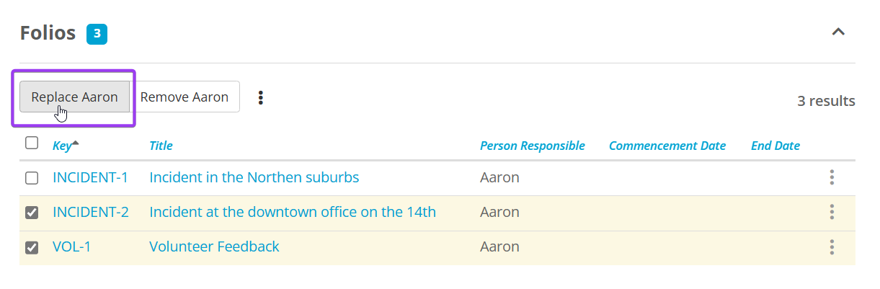Open the INCIDENT-1 key link

(91, 177)
